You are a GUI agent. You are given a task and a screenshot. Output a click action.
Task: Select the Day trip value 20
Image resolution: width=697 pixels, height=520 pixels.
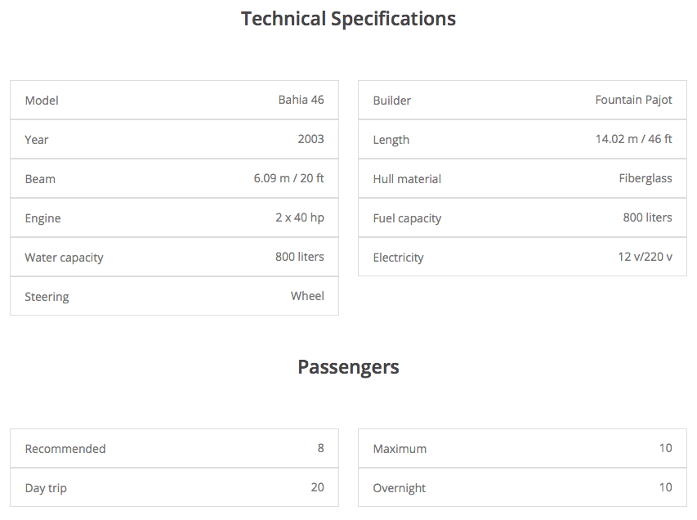(x=317, y=487)
